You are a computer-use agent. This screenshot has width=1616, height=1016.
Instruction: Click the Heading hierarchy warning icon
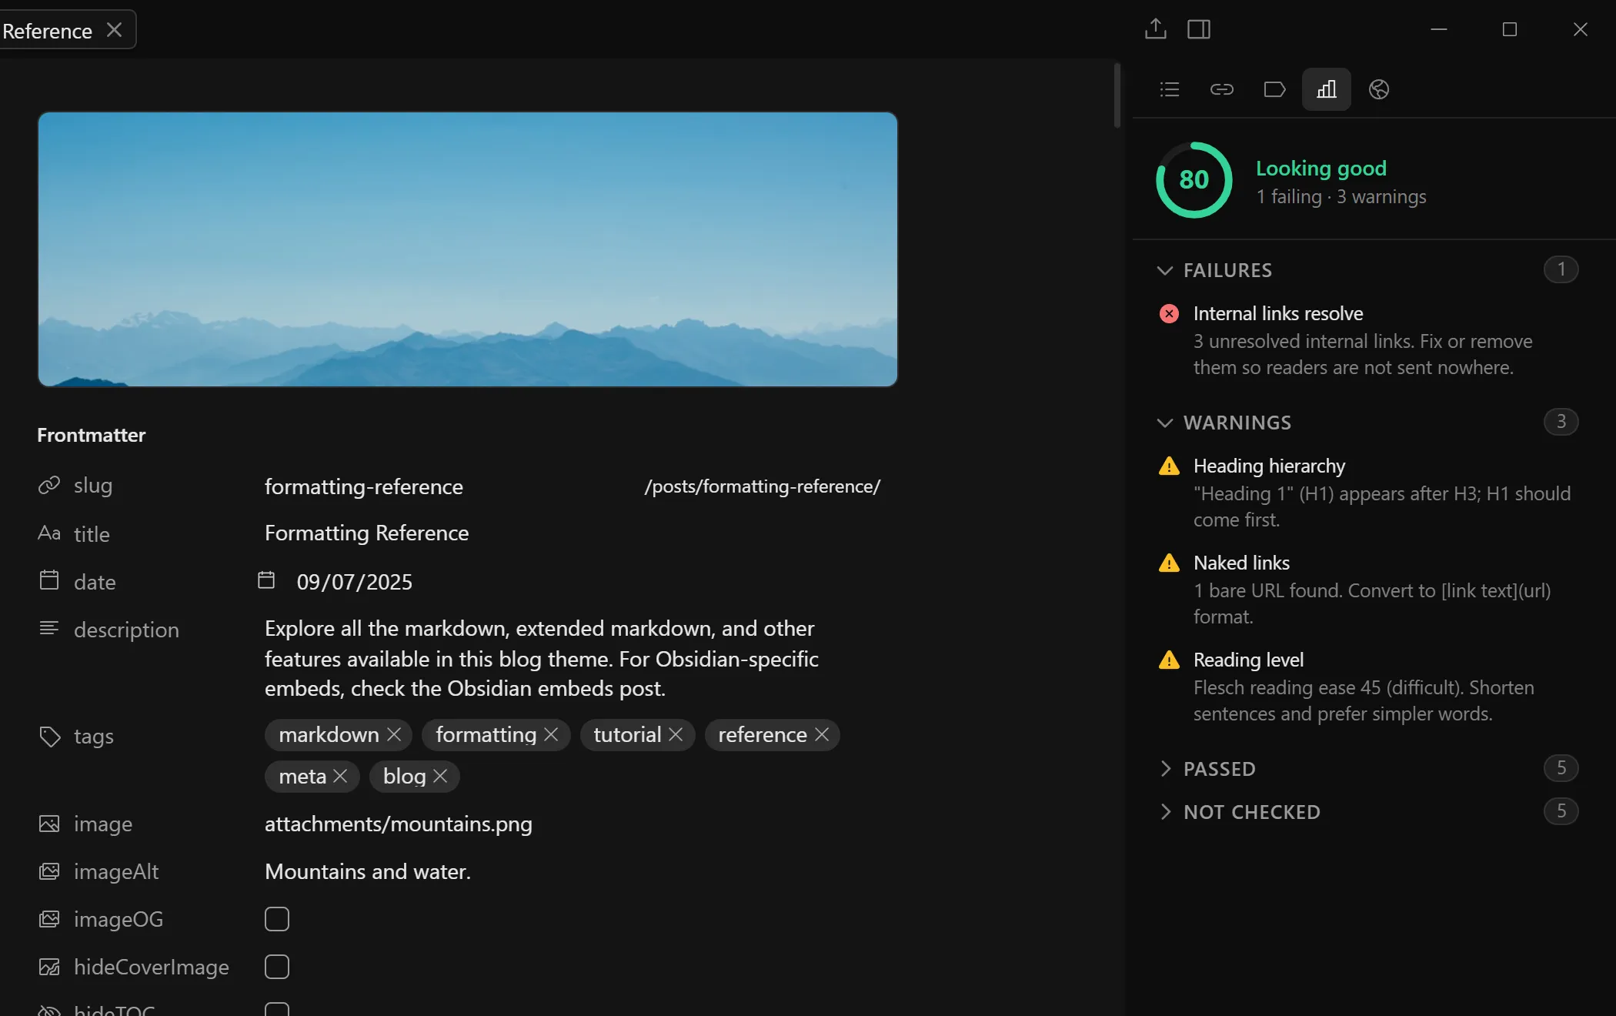1169,466
